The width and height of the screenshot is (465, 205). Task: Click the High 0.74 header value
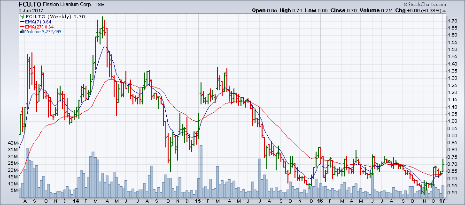pos(291,11)
